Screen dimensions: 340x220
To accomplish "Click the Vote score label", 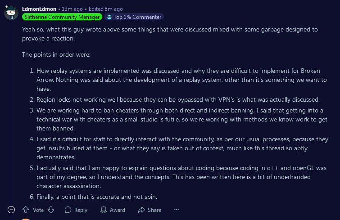I will (38, 210).
